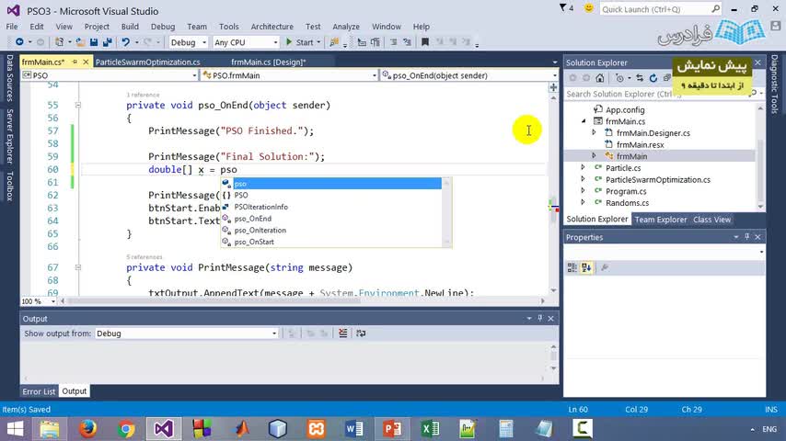Open MATLAB from the taskbar
Viewport: 786px width, 441px height.
pyautogui.click(x=240, y=428)
